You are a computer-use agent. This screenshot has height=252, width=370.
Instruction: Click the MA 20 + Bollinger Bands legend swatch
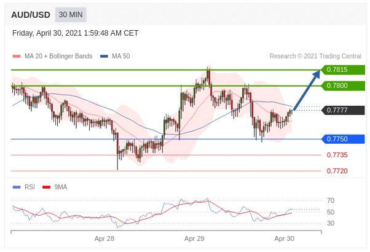17,56
